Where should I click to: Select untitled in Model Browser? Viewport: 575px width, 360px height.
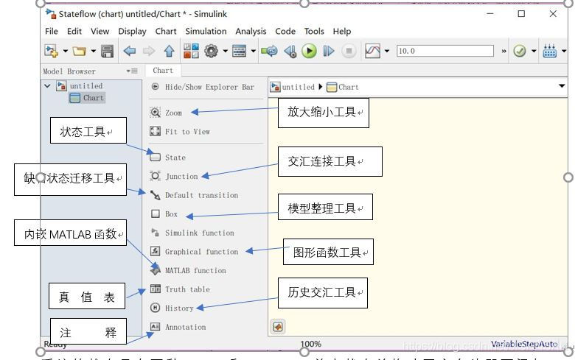click(86, 86)
